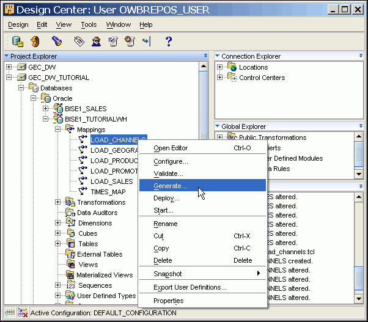Click the arrow-to-bar deploy toolbar icon

click(x=147, y=42)
